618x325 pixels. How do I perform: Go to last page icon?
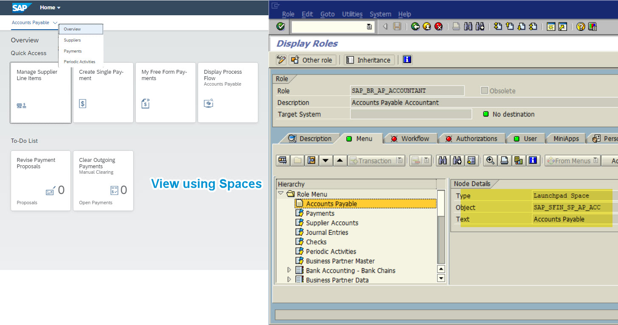[533, 27]
